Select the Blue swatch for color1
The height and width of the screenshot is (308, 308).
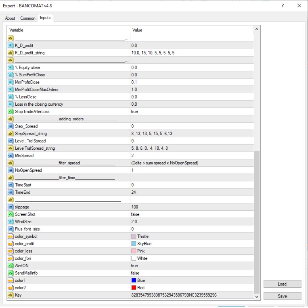[x=134, y=280]
